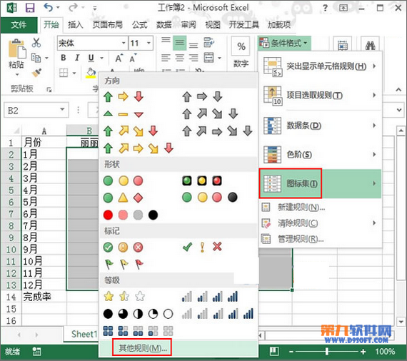Click the Cut scissors icon
Image resolution: width=407 pixels, height=361 pixels.
coord(36,43)
